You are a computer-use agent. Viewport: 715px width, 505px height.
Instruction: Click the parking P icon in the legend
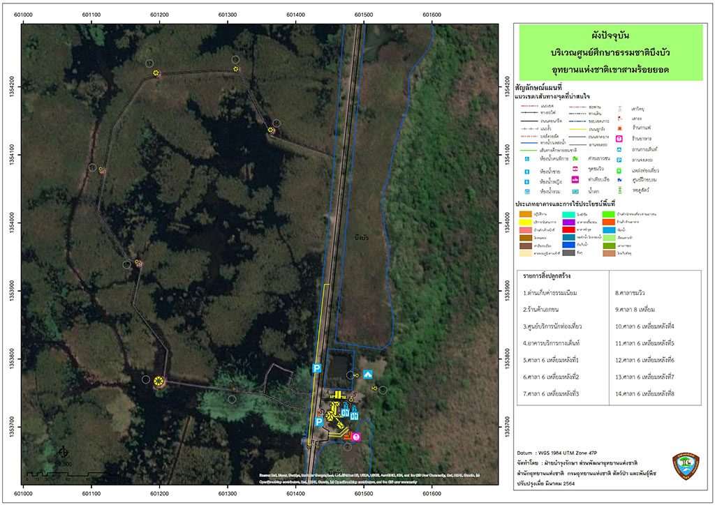tap(619, 159)
